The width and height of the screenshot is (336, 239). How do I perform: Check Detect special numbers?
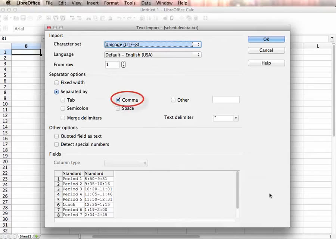click(x=56, y=144)
